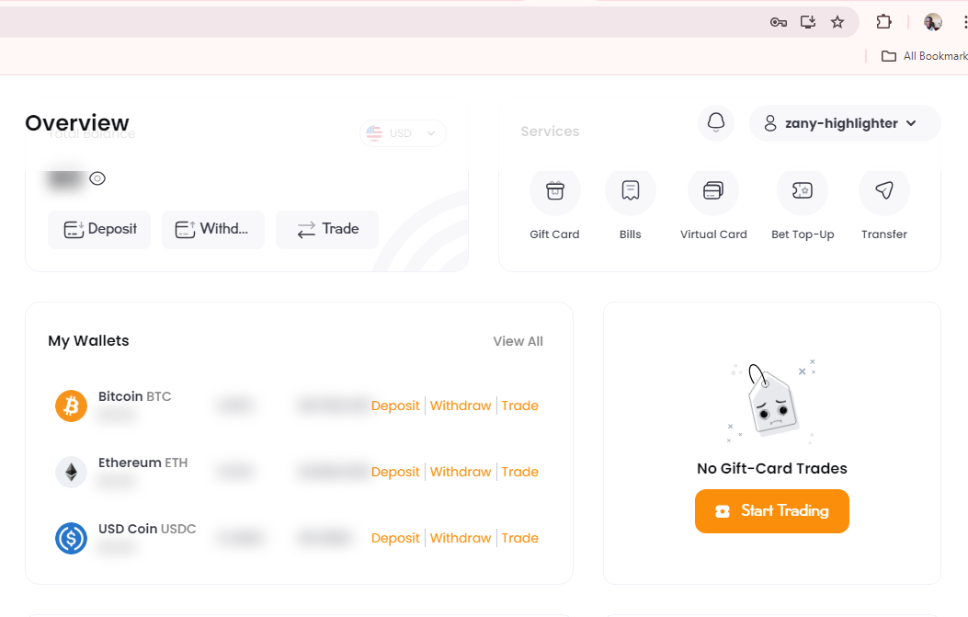This screenshot has height=617, width=968.
Task: Open the All Bookmarks folder
Action: [x=924, y=56]
